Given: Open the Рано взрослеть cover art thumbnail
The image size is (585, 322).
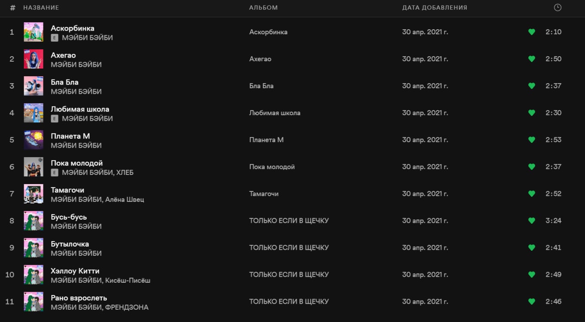Looking at the screenshot, I should tap(33, 301).
